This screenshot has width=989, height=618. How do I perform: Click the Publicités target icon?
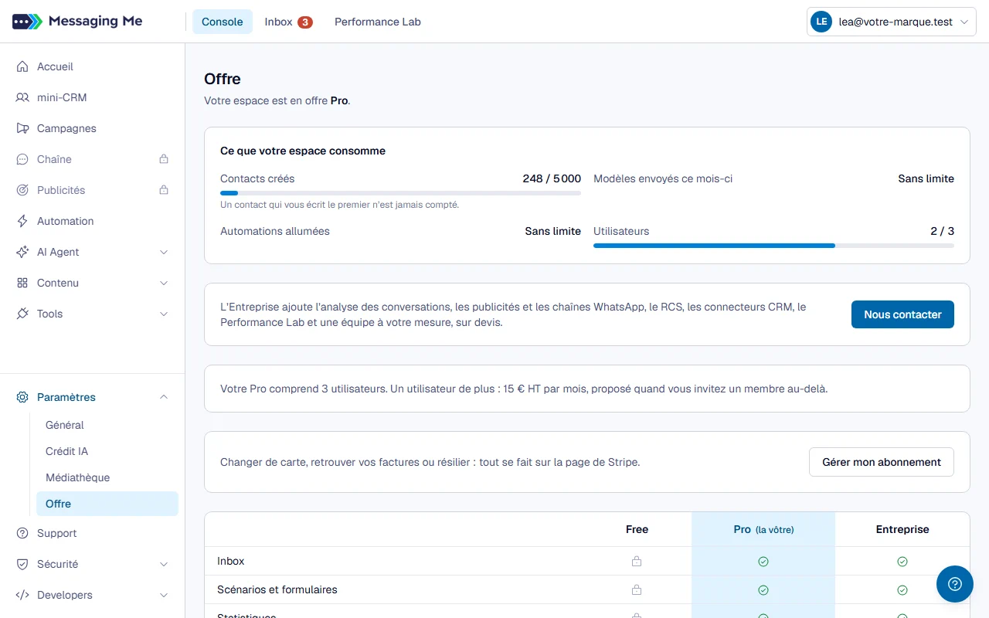point(22,190)
